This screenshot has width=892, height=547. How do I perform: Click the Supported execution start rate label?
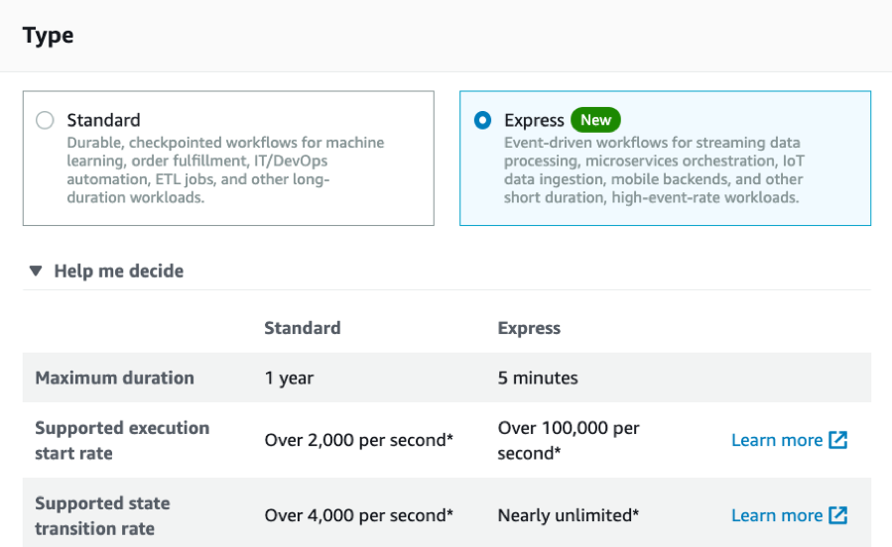(122, 440)
